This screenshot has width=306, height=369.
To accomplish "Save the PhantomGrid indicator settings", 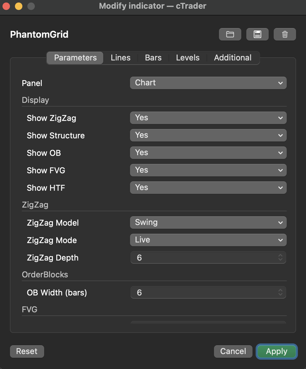I will (x=257, y=34).
